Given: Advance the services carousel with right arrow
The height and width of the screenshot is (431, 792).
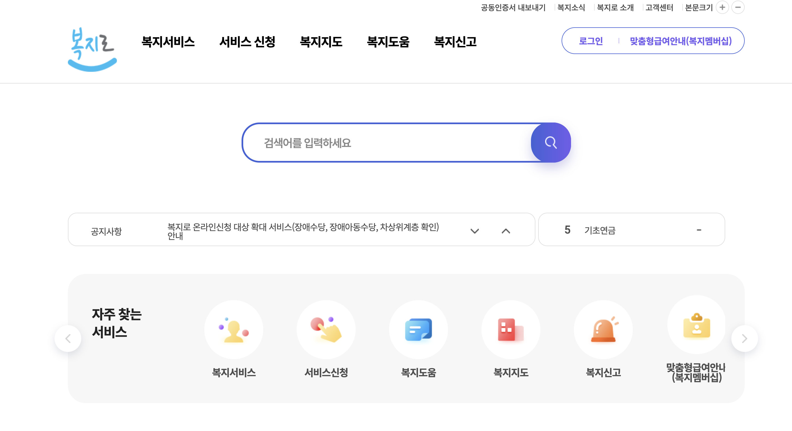Looking at the screenshot, I should [x=744, y=338].
